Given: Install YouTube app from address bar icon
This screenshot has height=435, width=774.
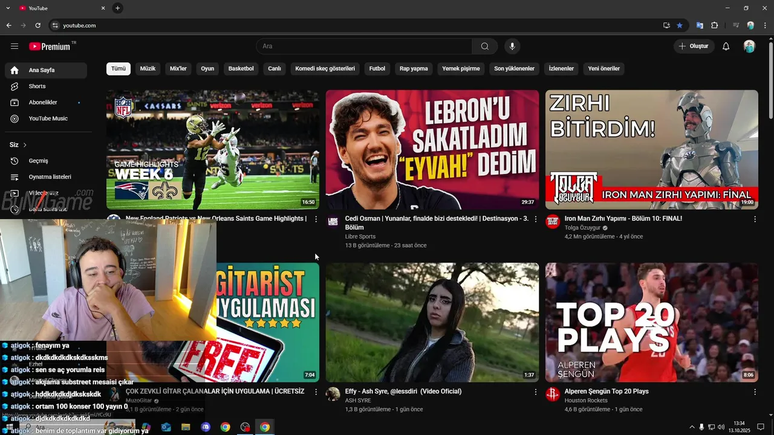Looking at the screenshot, I should pyautogui.click(x=666, y=25).
